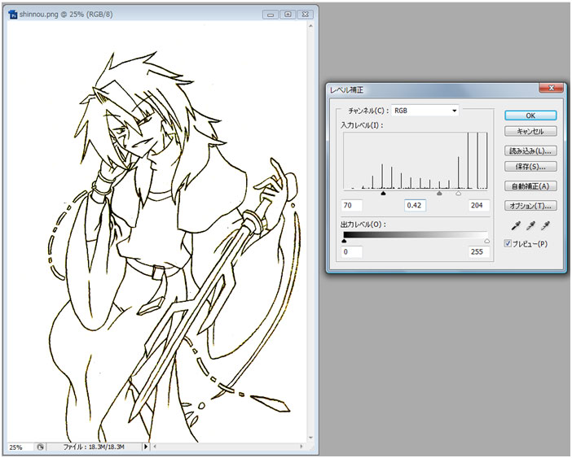
Task: Select the gray midtone input slider handle
Action: click(x=439, y=194)
